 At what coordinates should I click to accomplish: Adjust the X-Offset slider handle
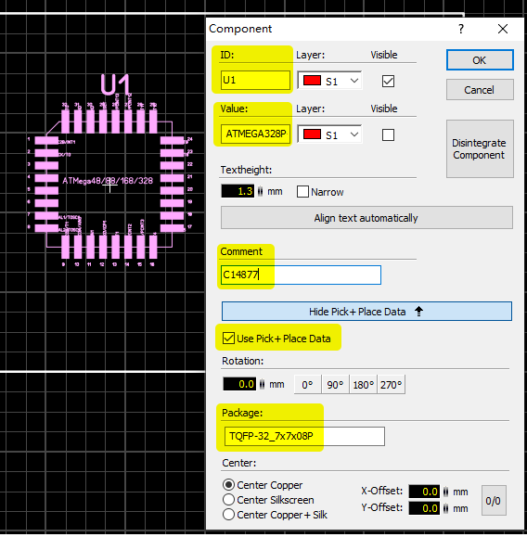[445, 492]
